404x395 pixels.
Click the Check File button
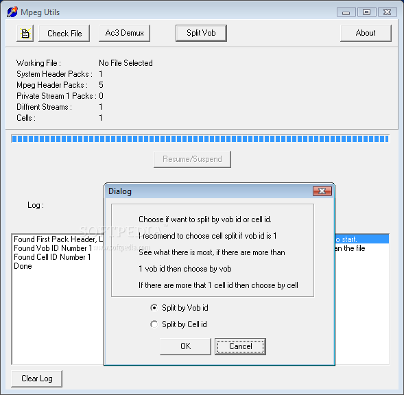coord(64,33)
